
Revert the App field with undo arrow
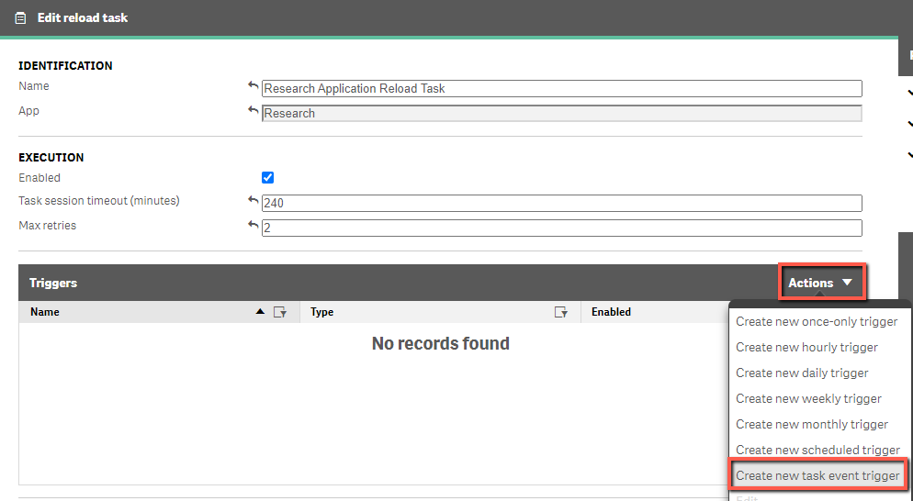pyautogui.click(x=253, y=110)
